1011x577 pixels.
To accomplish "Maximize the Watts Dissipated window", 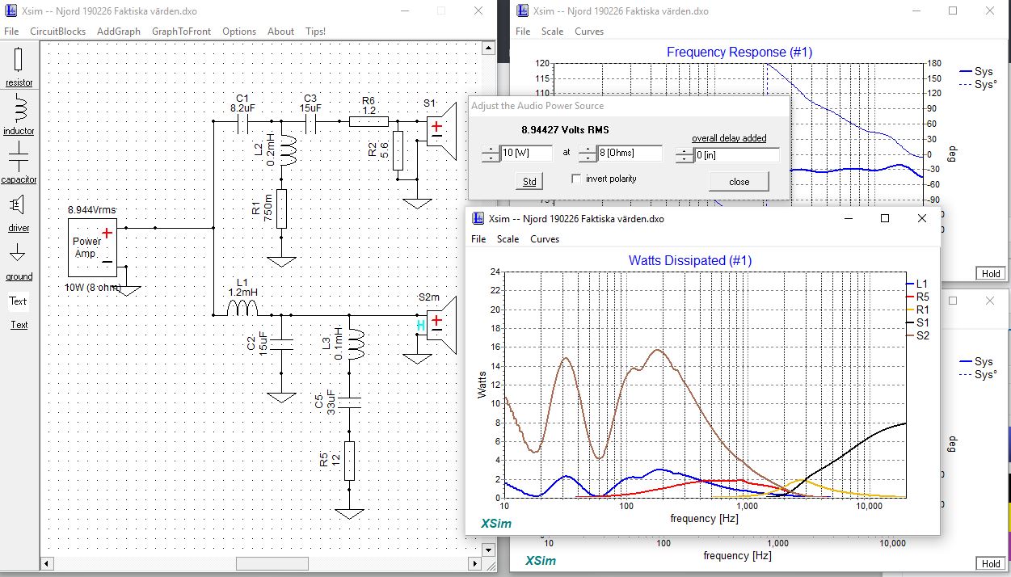I will tap(885, 218).
